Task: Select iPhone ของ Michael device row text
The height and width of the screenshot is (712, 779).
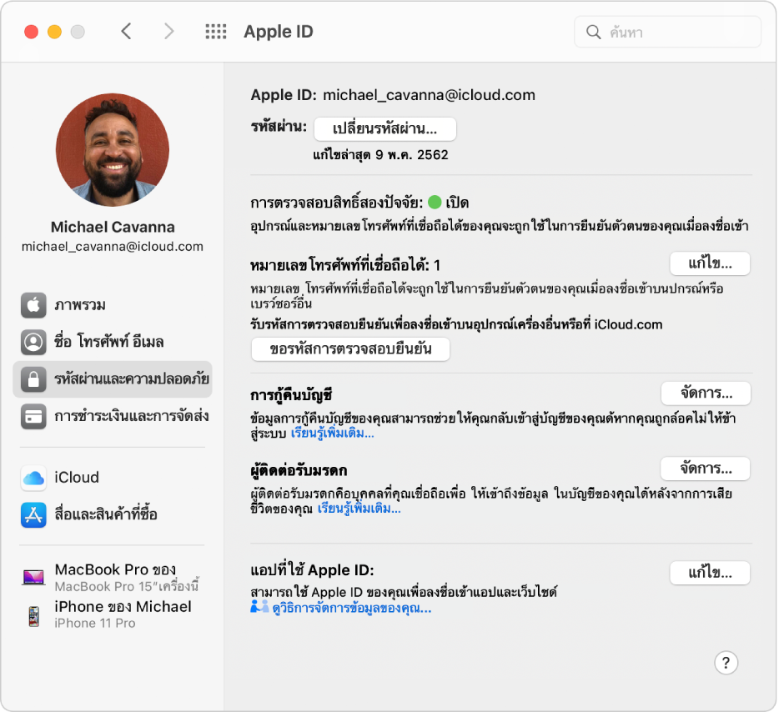Action: [123, 607]
